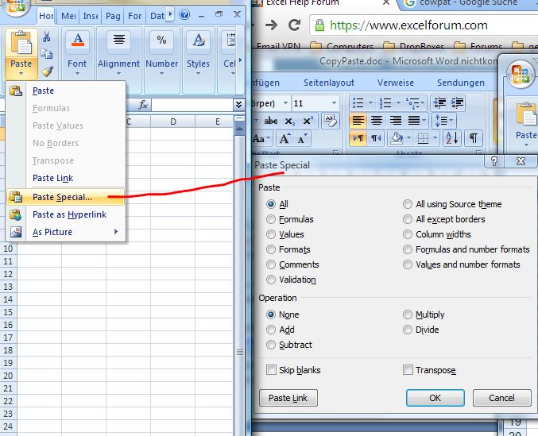The height and width of the screenshot is (436, 538).
Task: Click Word decrease indent icon
Action: [440, 102]
